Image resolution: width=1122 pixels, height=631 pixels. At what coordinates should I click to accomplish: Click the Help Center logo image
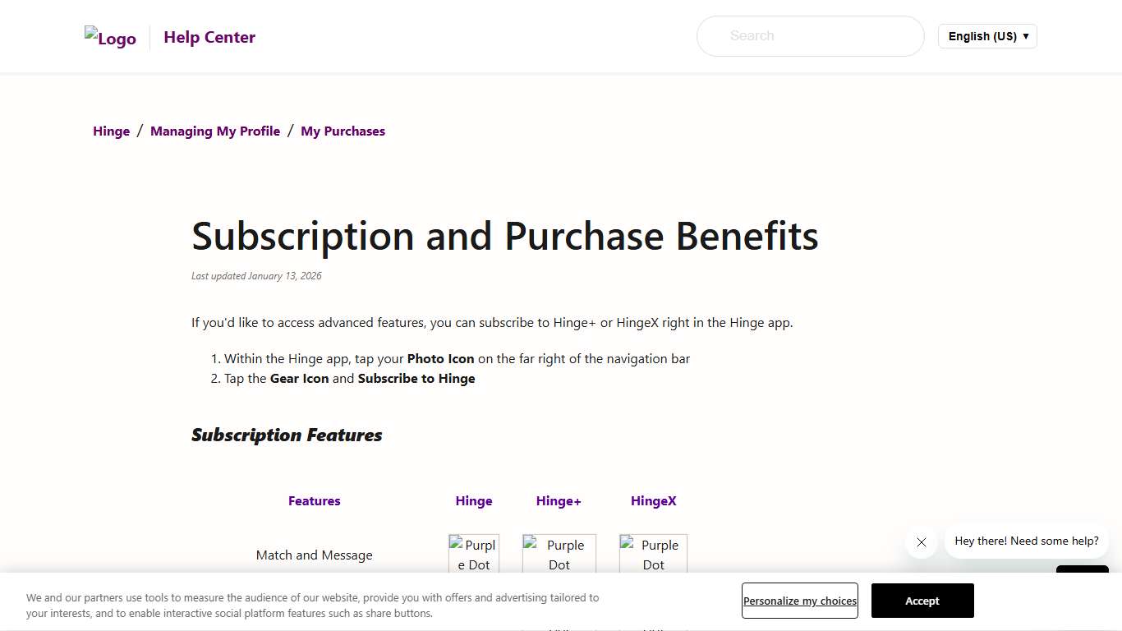[x=110, y=37]
